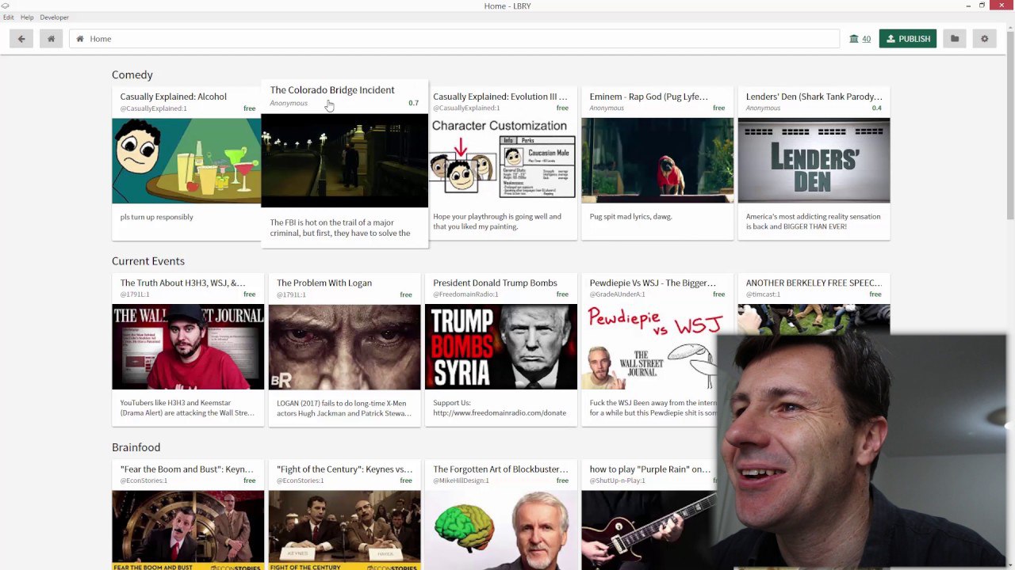Click the Current Events category heading
Viewport: 1015px width, 570px height.
(x=148, y=260)
